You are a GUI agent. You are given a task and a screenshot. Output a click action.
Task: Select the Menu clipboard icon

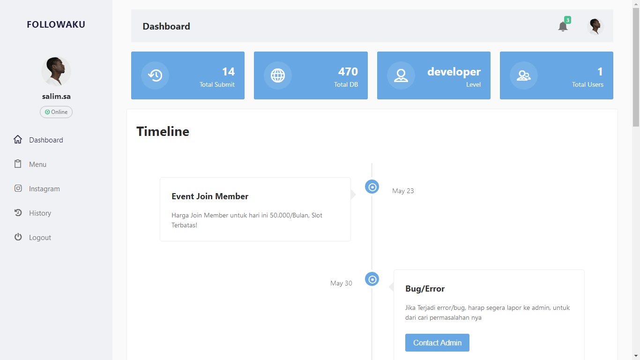tap(17, 164)
